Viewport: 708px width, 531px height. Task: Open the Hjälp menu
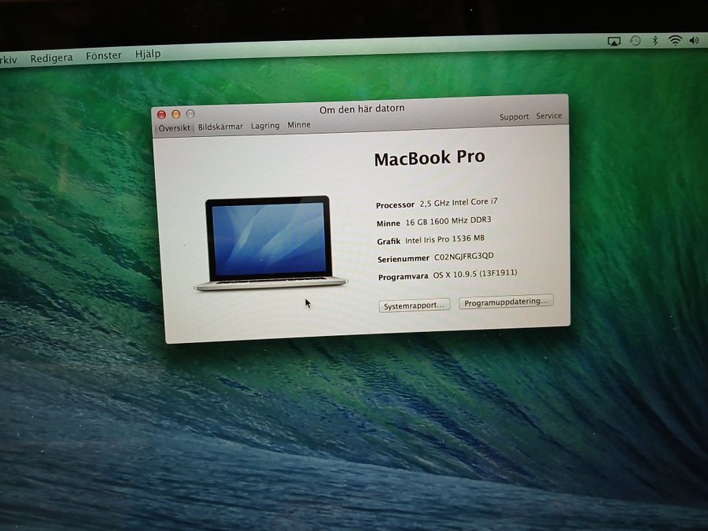148,54
